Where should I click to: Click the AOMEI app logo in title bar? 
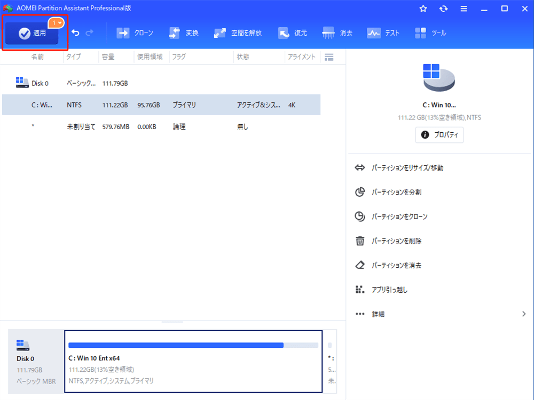click(8, 8)
